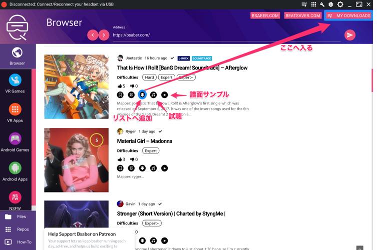Open How-To in the sidebar
This screenshot has height=250, width=379.
(17, 242)
